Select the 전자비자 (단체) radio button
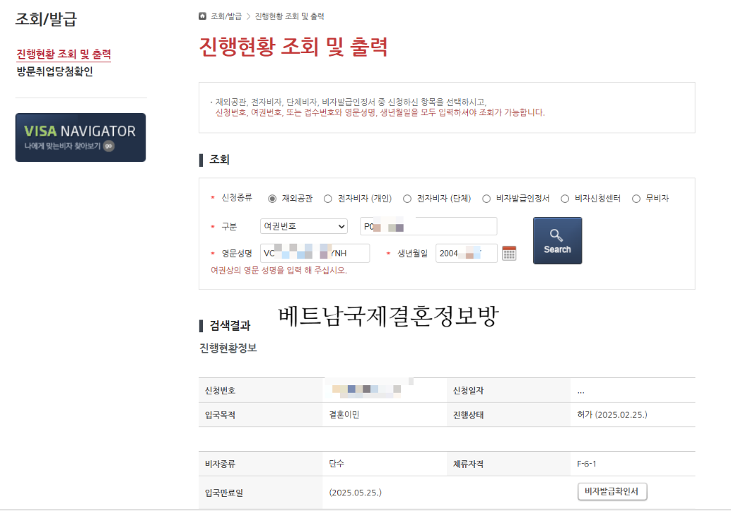The width and height of the screenshot is (731, 511). pyautogui.click(x=407, y=199)
